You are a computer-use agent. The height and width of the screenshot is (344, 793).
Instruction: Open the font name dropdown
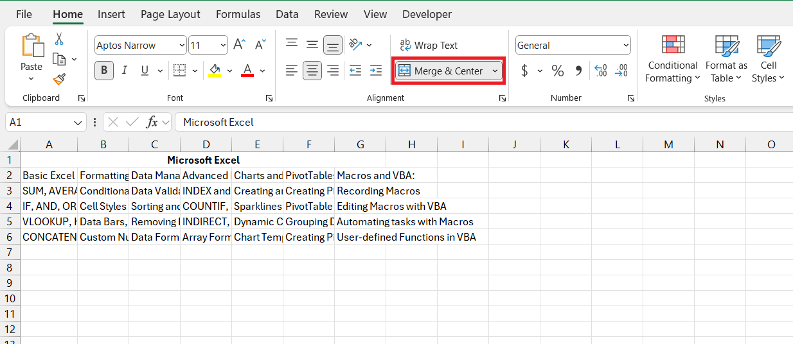(183, 46)
